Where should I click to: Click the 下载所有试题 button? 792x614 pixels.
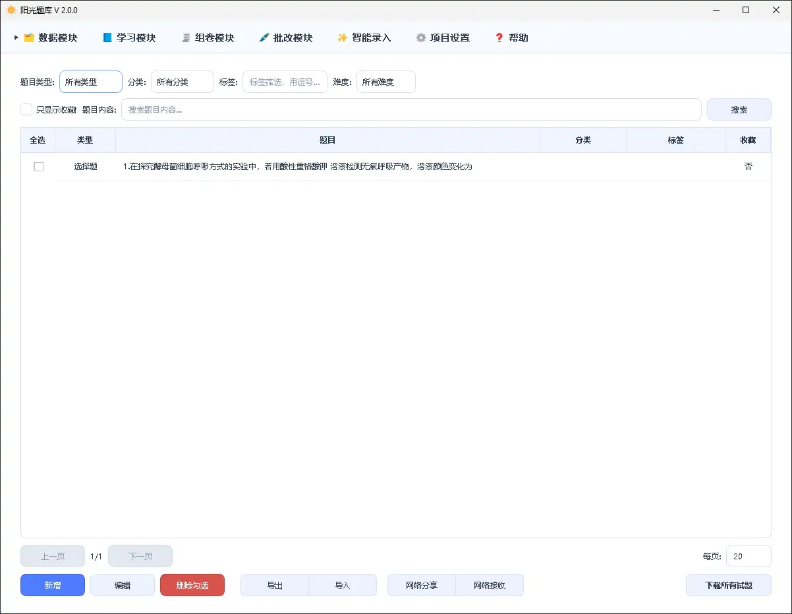tap(729, 585)
